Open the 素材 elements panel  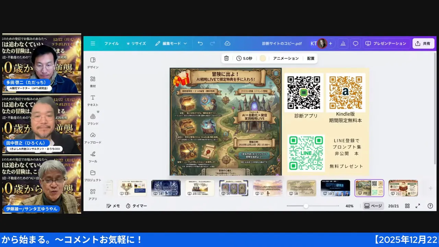[x=93, y=82]
